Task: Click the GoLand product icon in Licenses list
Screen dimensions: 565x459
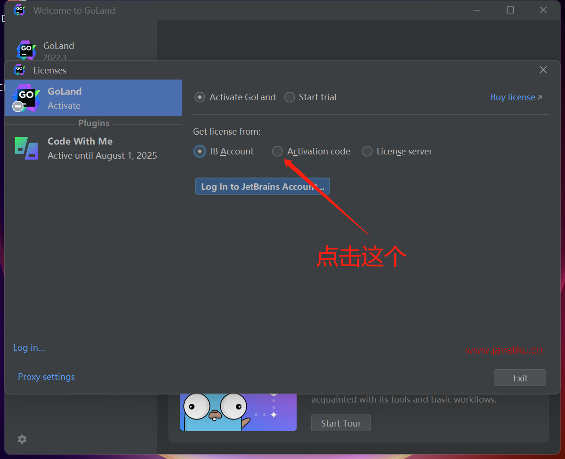Action: pyautogui.click(x=26, y=98)
